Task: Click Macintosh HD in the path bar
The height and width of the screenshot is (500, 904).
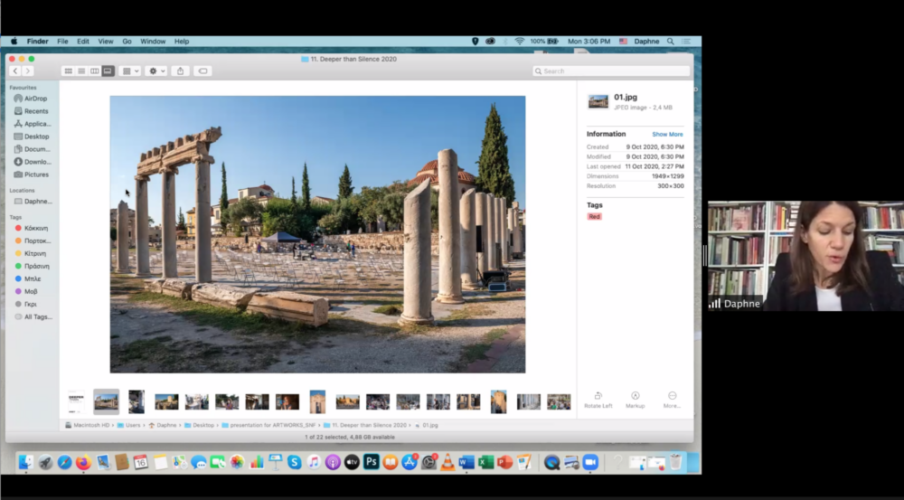Action: tap(87, 426)
